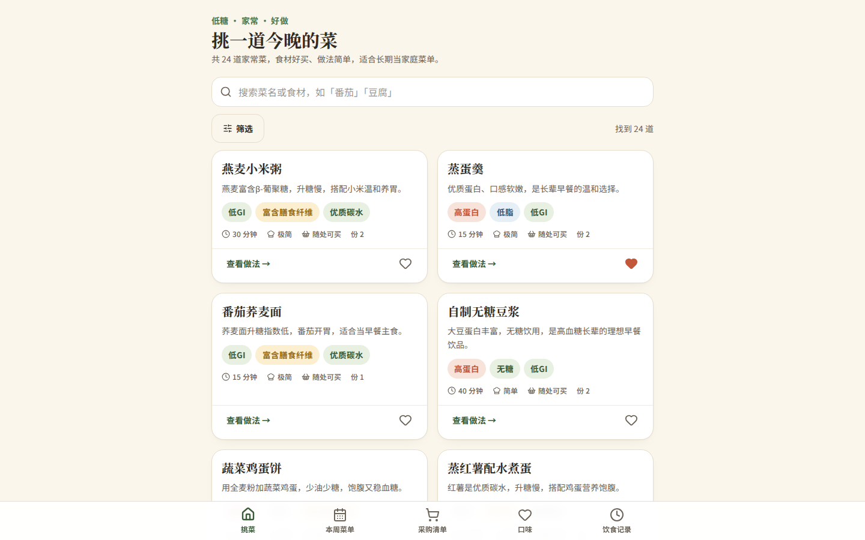Open 查看做法 for 燕麦小米粥

coord(248,264)
